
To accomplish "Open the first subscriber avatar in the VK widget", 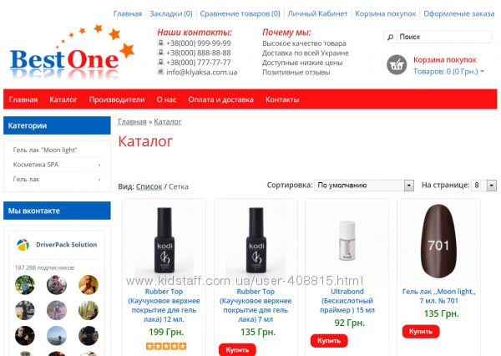I will coord(24,285).
